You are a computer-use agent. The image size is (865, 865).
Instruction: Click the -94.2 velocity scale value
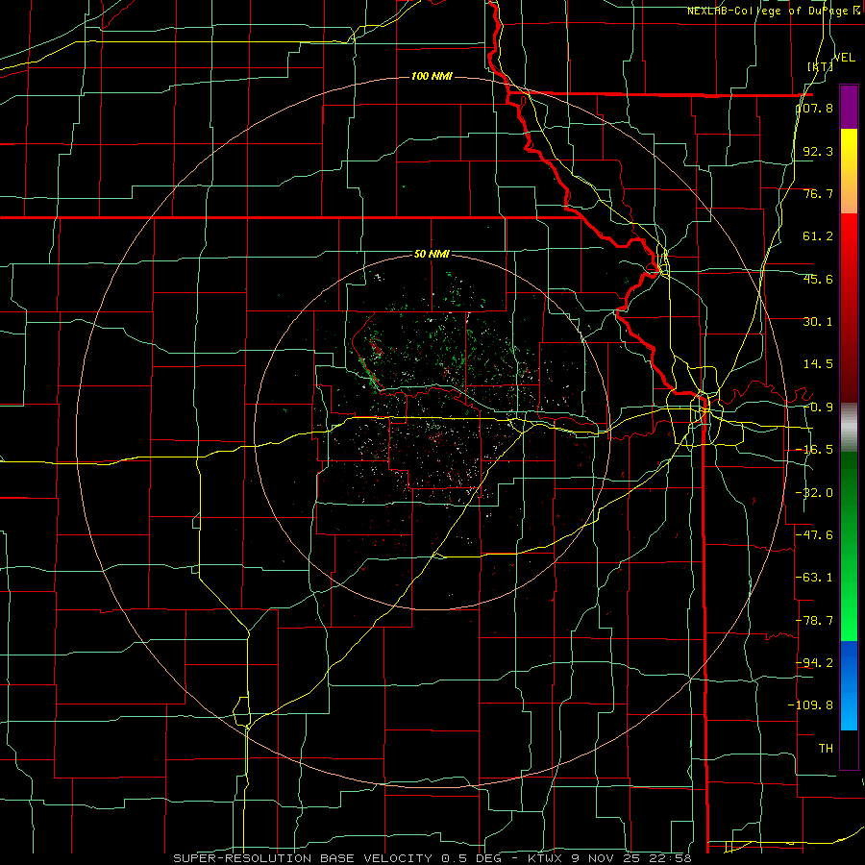[x=815, y=663]
